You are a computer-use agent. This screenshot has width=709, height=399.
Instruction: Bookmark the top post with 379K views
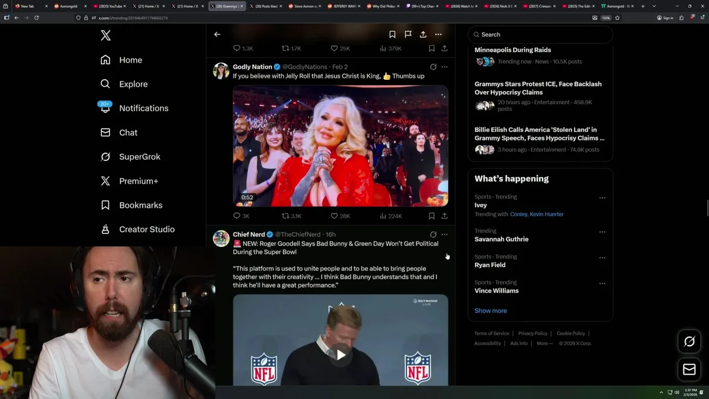pos(431,49)
